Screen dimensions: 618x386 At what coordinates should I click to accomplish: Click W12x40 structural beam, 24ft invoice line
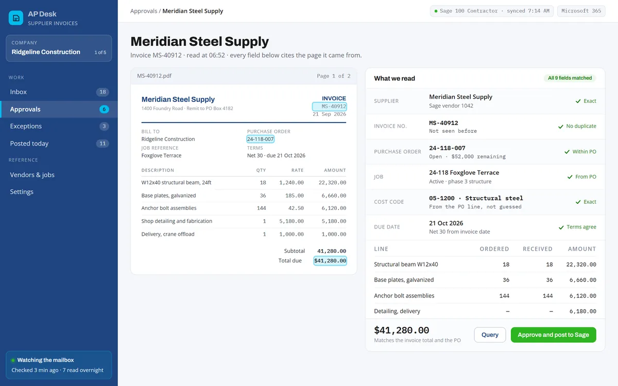point(244,183)
